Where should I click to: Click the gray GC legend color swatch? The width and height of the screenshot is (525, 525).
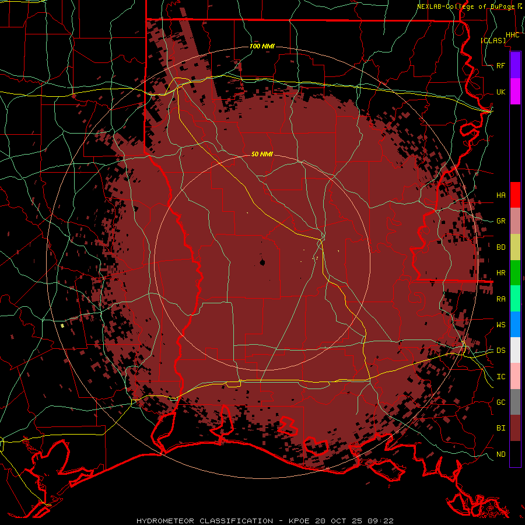pyautogui.click(x=515, y=402)
